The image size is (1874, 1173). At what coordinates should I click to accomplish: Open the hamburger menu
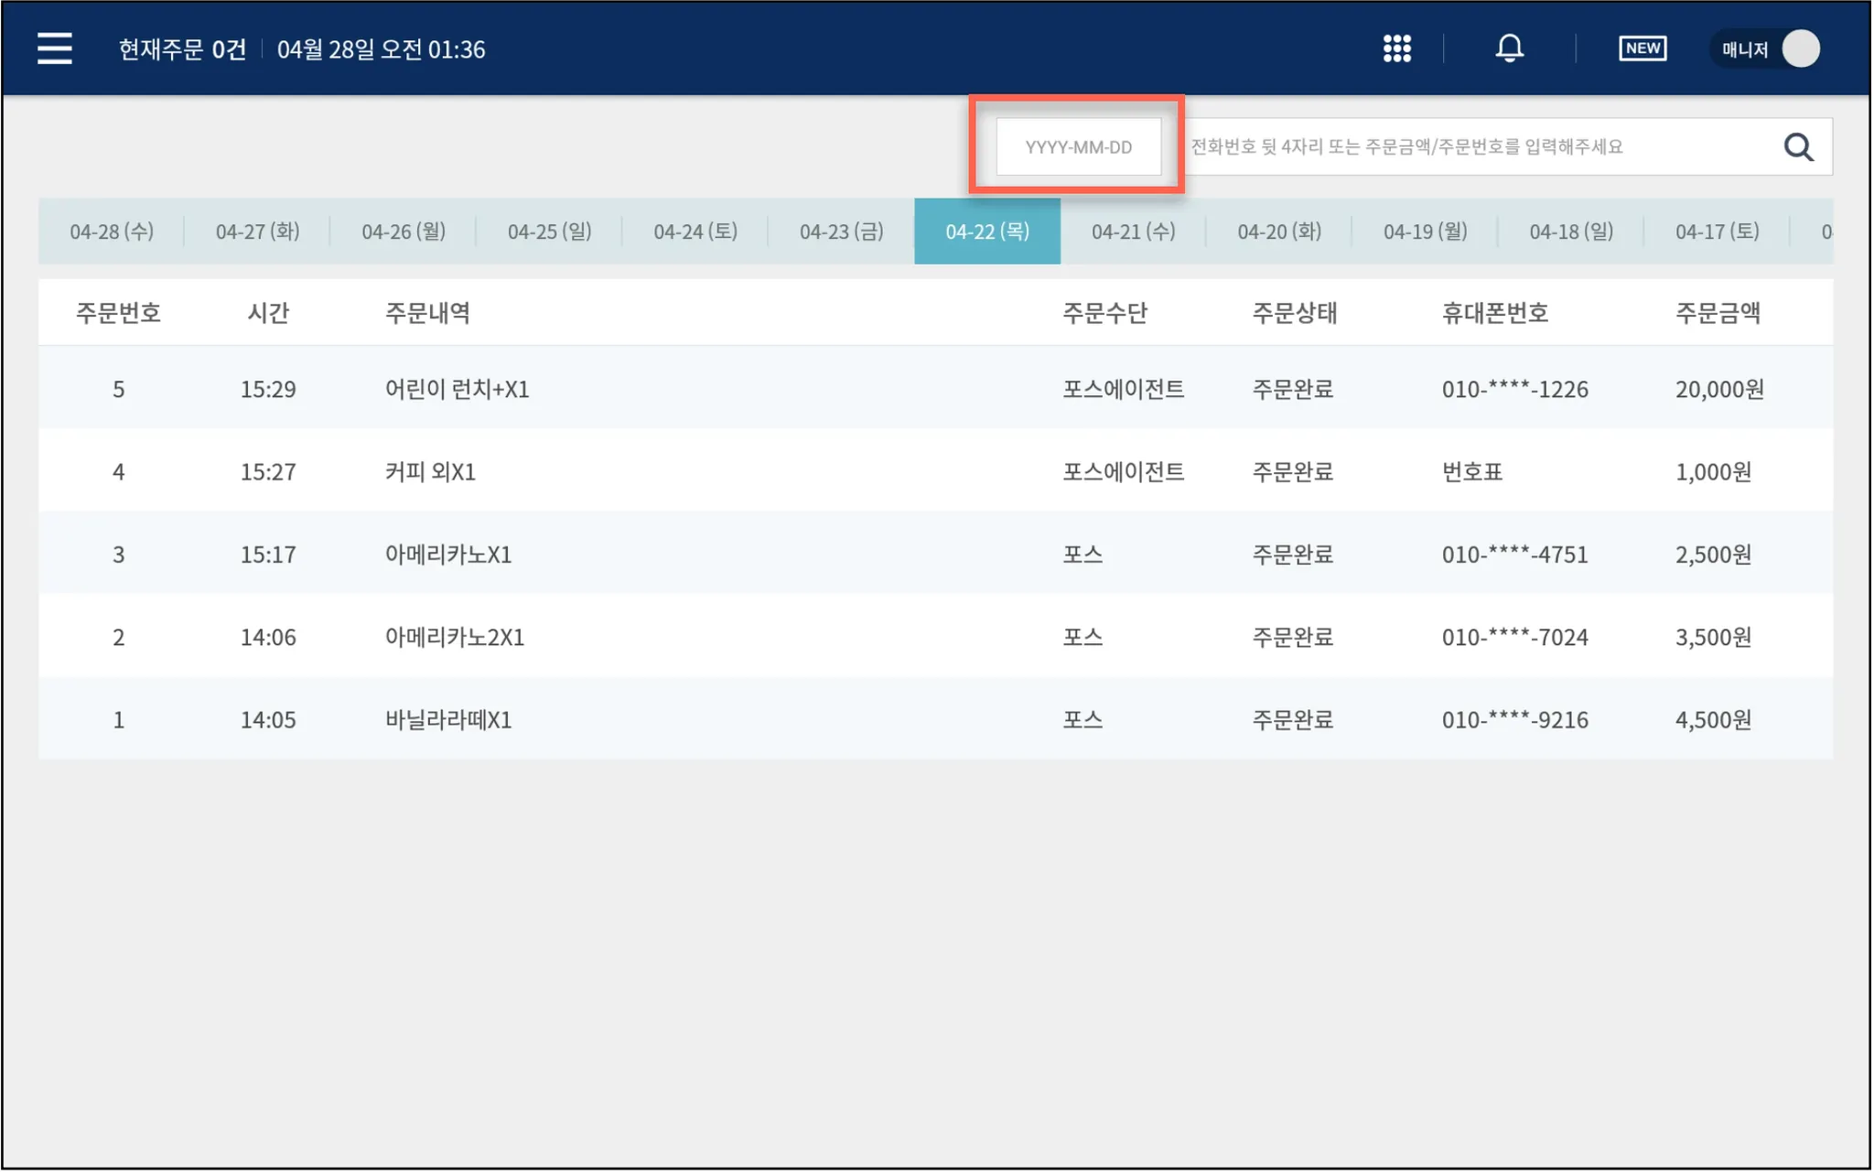[55, 48]
